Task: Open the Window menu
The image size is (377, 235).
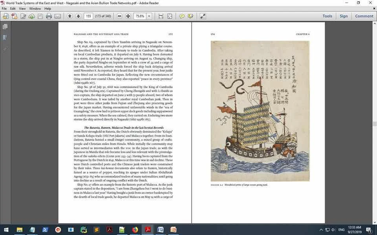Action: [x=35, y=8]
